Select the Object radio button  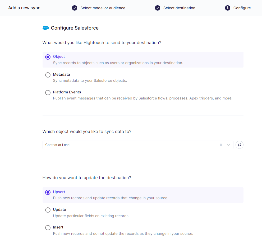click(x=48, y=57)
